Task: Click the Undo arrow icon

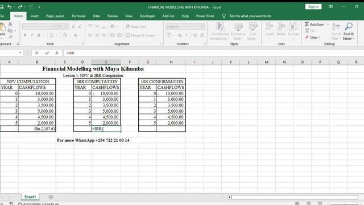Action: tap(9, 7)
